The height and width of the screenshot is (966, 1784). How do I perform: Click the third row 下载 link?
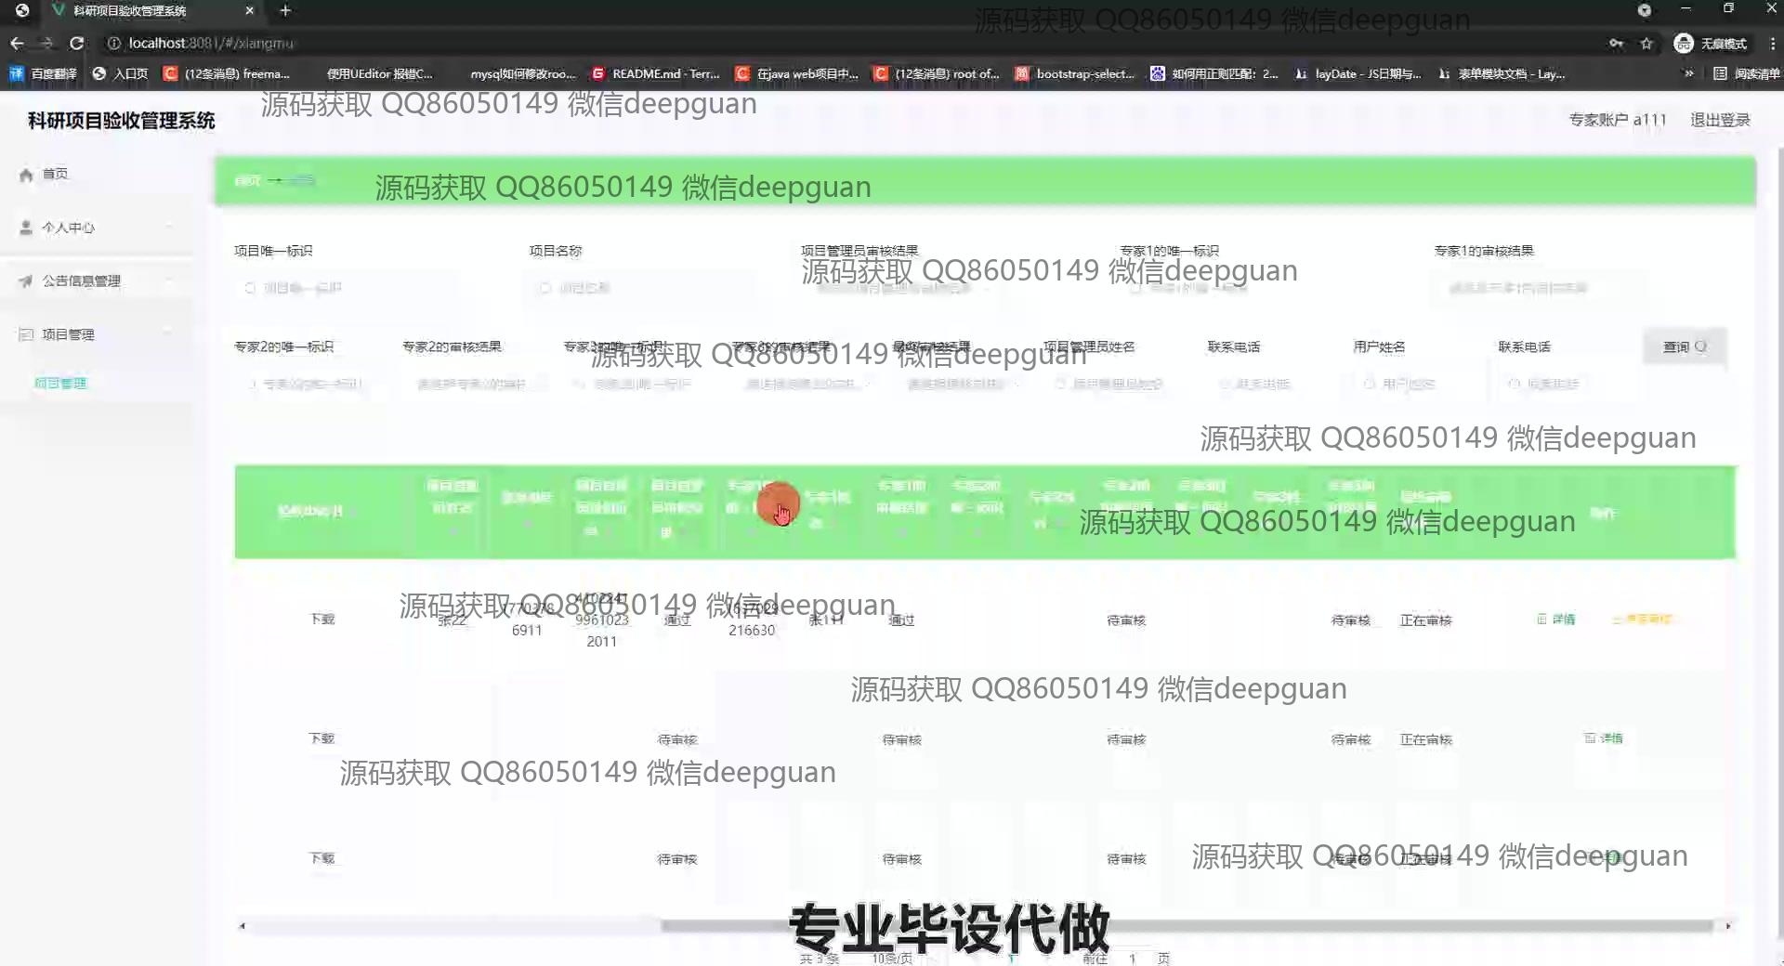321,858
